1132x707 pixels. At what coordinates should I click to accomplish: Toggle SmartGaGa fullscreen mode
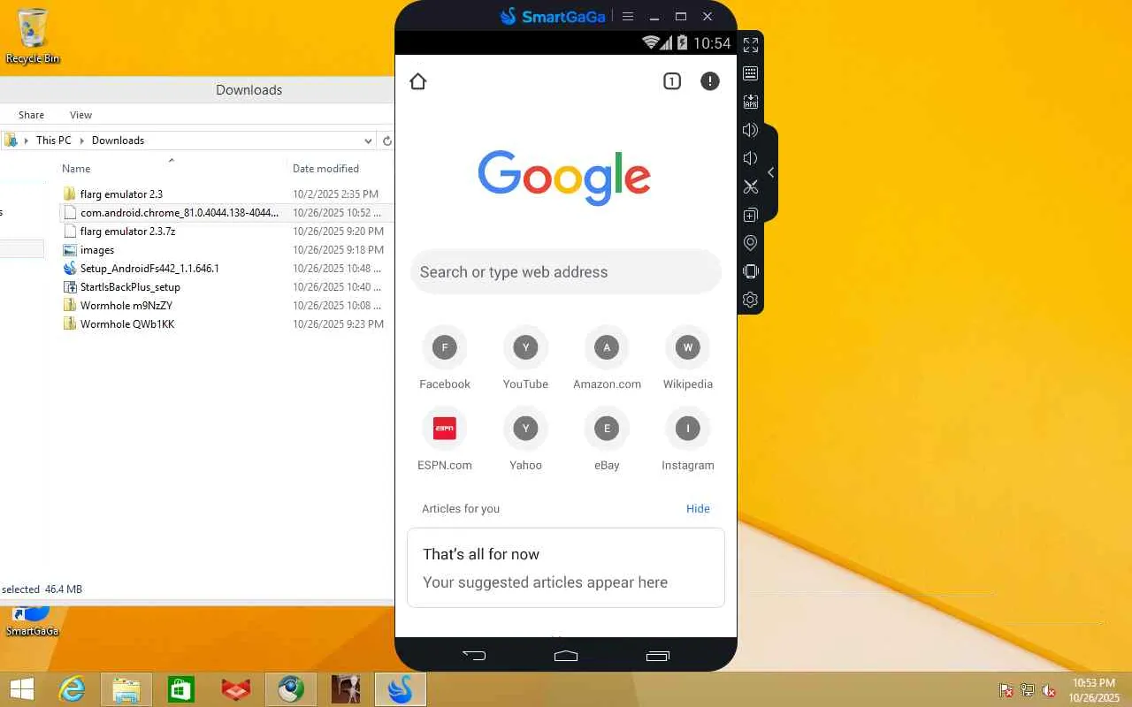click(x=750, y=45)
